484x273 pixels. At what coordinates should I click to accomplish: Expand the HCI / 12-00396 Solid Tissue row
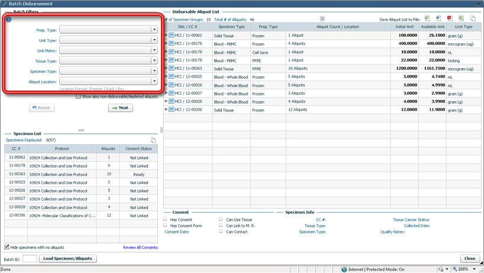(166, 110)
